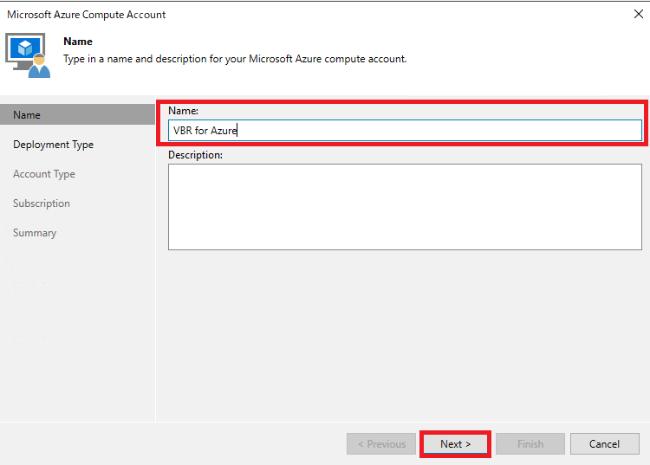Click into the Description text area
Viewport: 650px width, 465px height.
coord(405,207)
